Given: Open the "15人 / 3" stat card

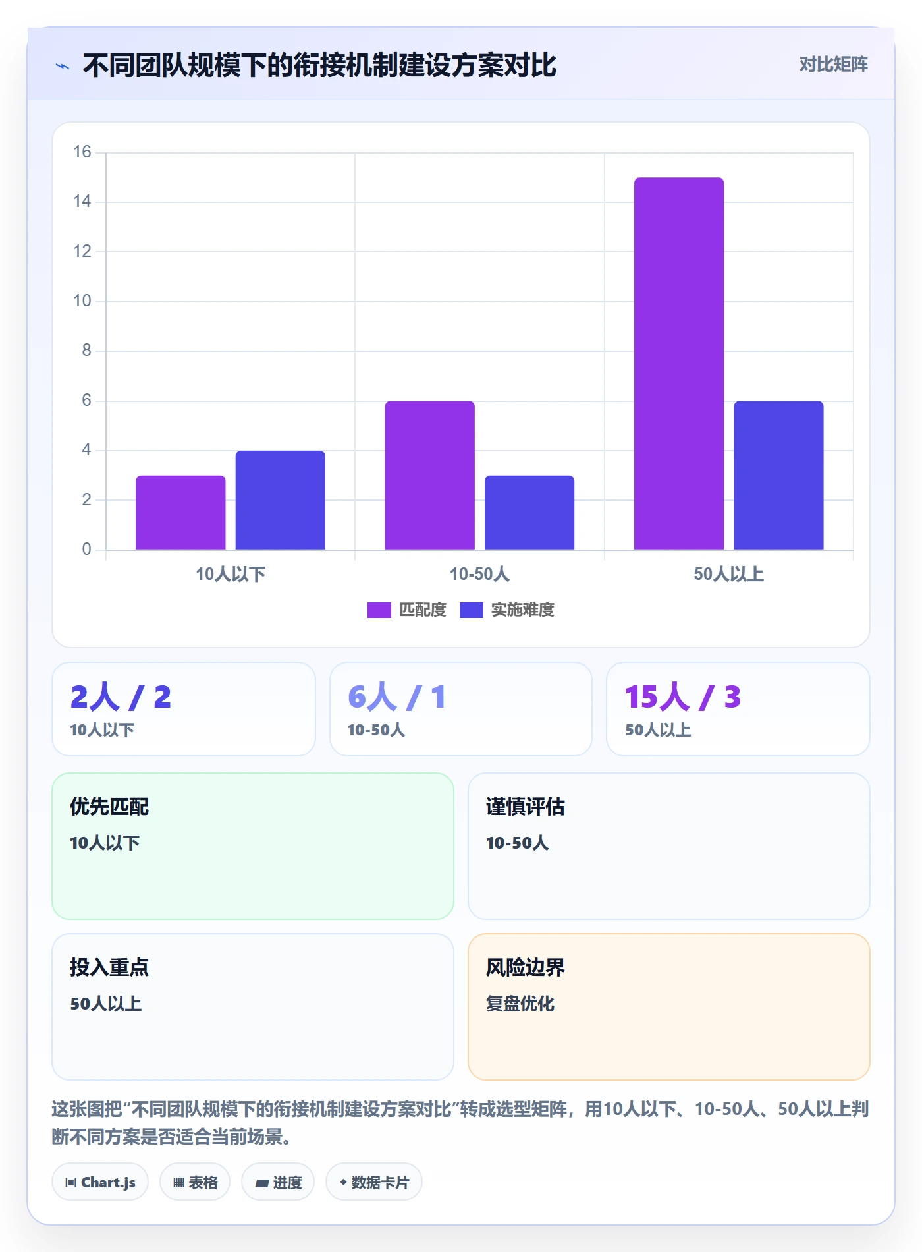Looking at the screenshot, I should point(738,709).
